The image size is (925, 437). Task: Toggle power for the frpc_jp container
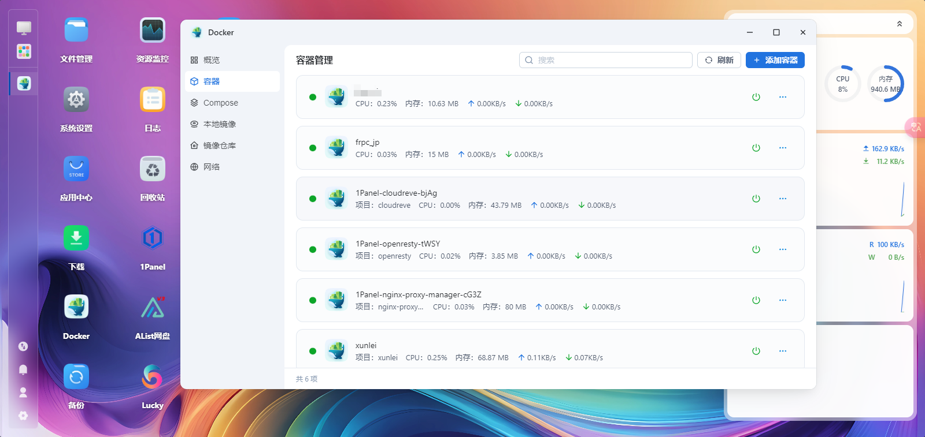tap(756, 148)
